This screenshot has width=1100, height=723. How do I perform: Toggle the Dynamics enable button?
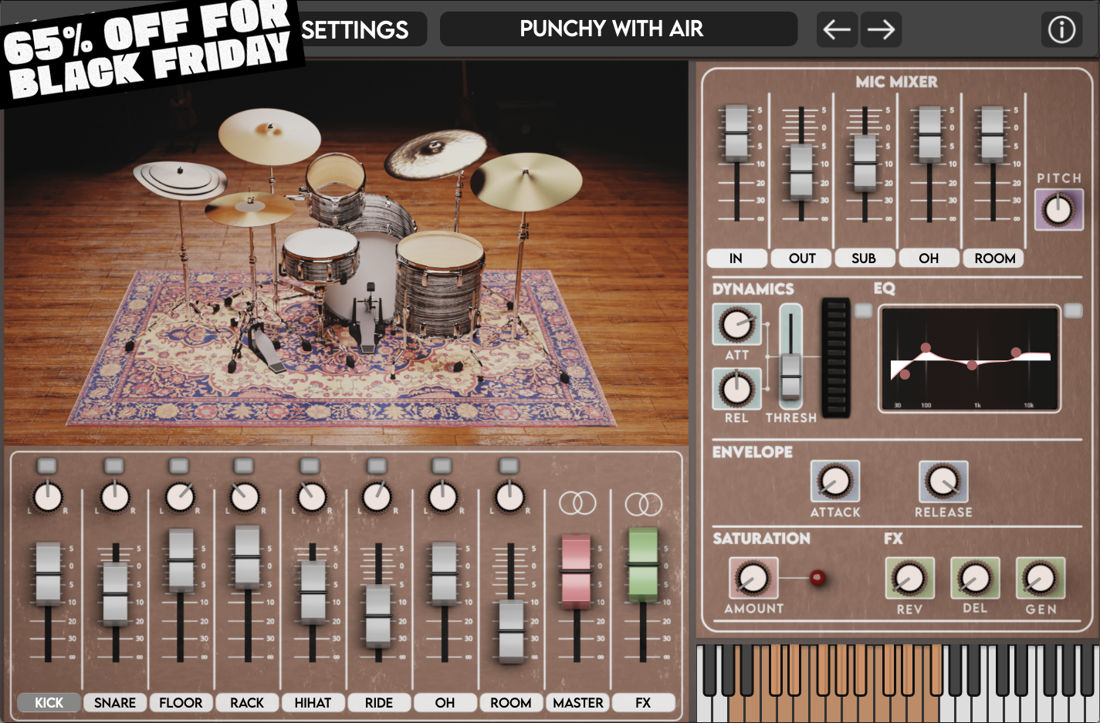pos(863,310)
